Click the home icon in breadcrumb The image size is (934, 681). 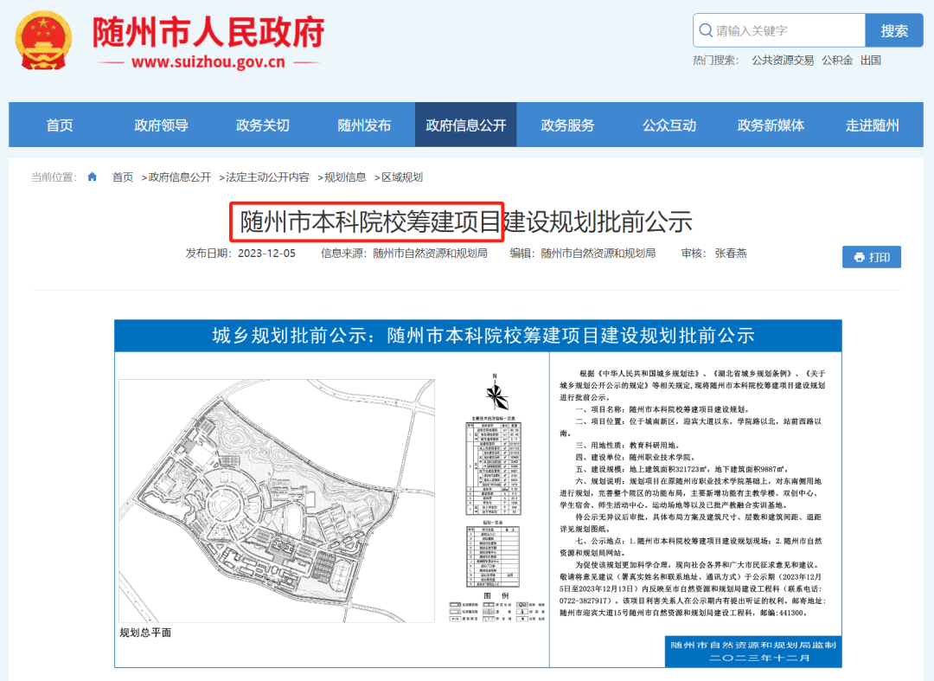pos(93,177)
